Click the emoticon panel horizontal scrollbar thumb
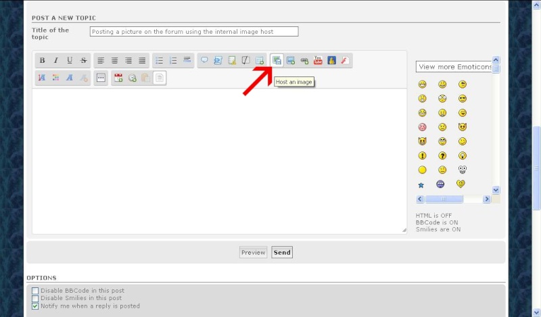Screen dimensions: 541x317 [x=444, y=199]
